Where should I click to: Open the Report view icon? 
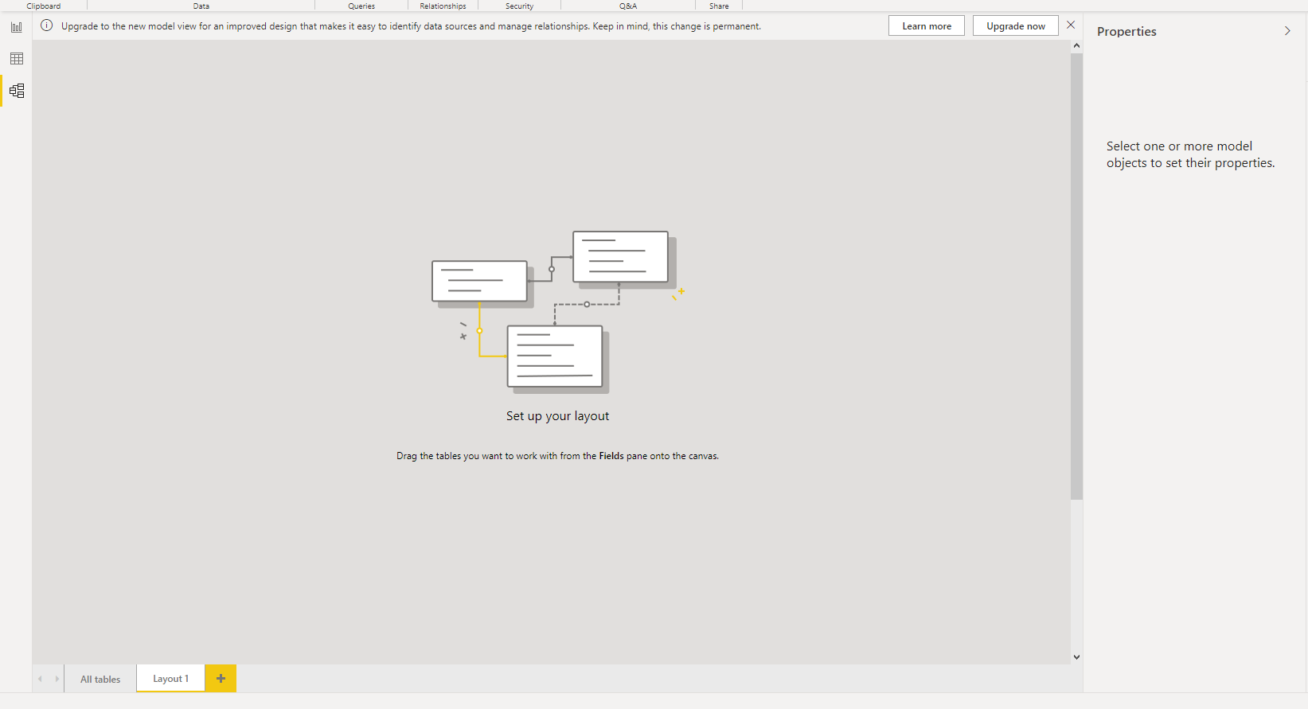[17, 27]
